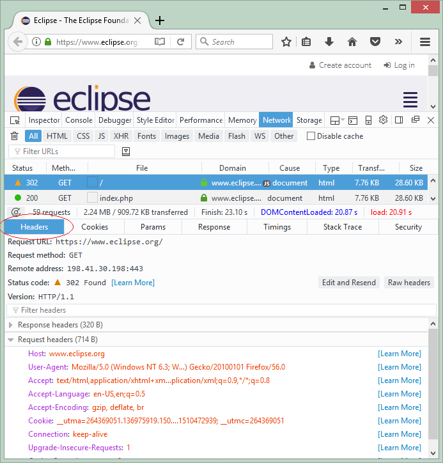This screenshot has height=463, width=443.
Task: Go to the home page icon
Action: coord(352,42)
